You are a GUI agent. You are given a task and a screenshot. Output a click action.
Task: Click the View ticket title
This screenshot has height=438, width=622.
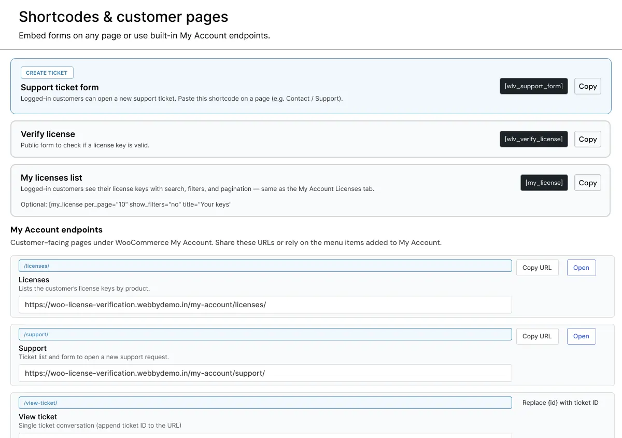coord(38,417)
